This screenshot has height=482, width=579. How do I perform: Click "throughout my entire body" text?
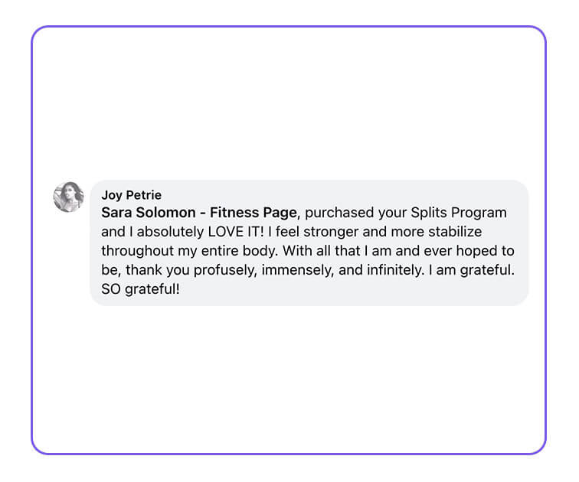click(x=188, y=251)
